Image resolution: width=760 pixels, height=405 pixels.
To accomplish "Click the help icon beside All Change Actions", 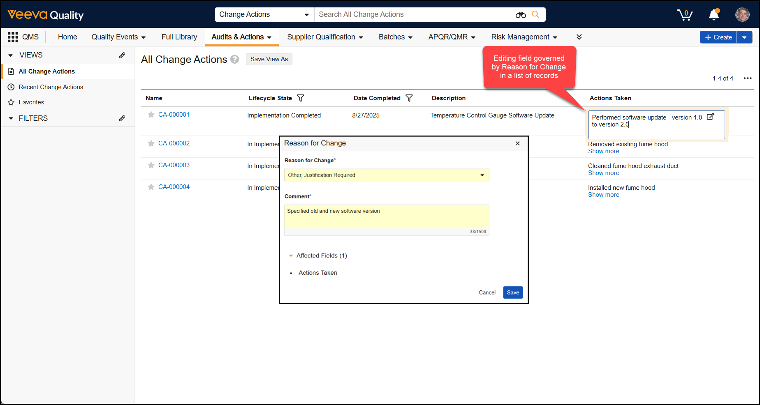I will pos(235,60).
